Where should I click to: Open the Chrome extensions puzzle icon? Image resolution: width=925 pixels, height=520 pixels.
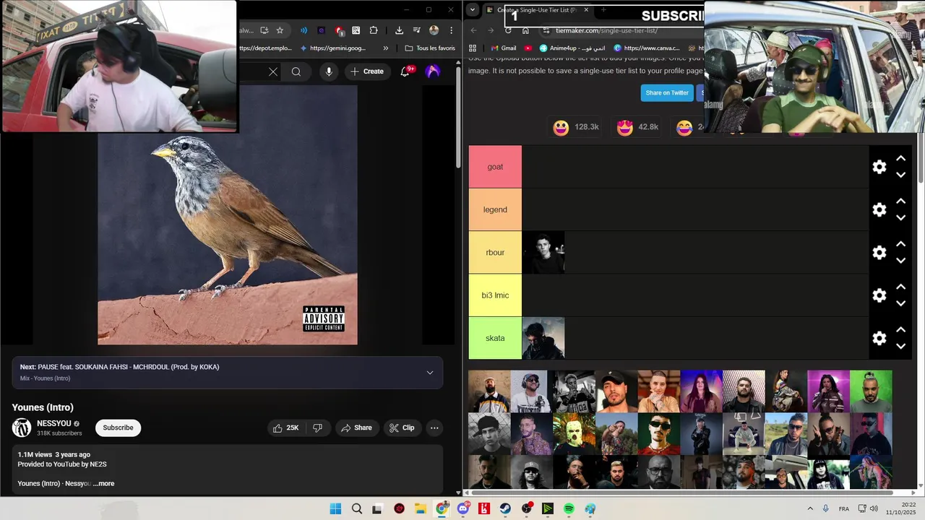[374, 30]
